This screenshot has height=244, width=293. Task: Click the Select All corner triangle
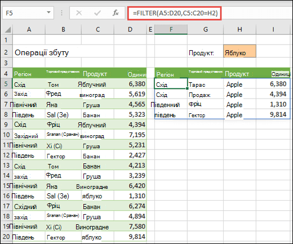tap(7, 30)
